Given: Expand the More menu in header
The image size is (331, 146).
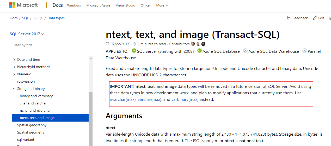Looking at the screenshot, I should pos(162,5).
